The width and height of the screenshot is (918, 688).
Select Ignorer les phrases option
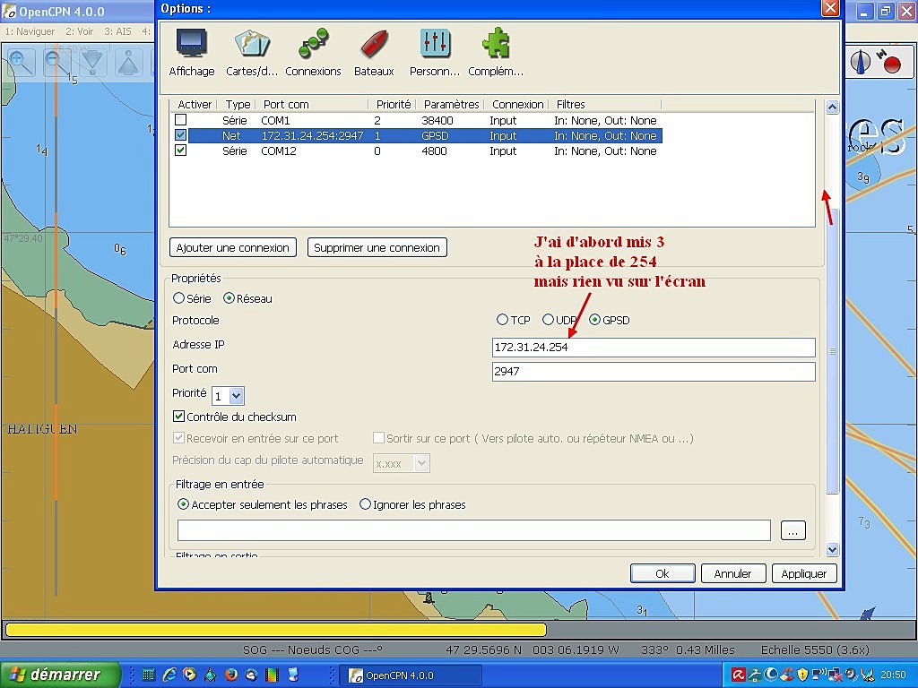click(366, 504)
